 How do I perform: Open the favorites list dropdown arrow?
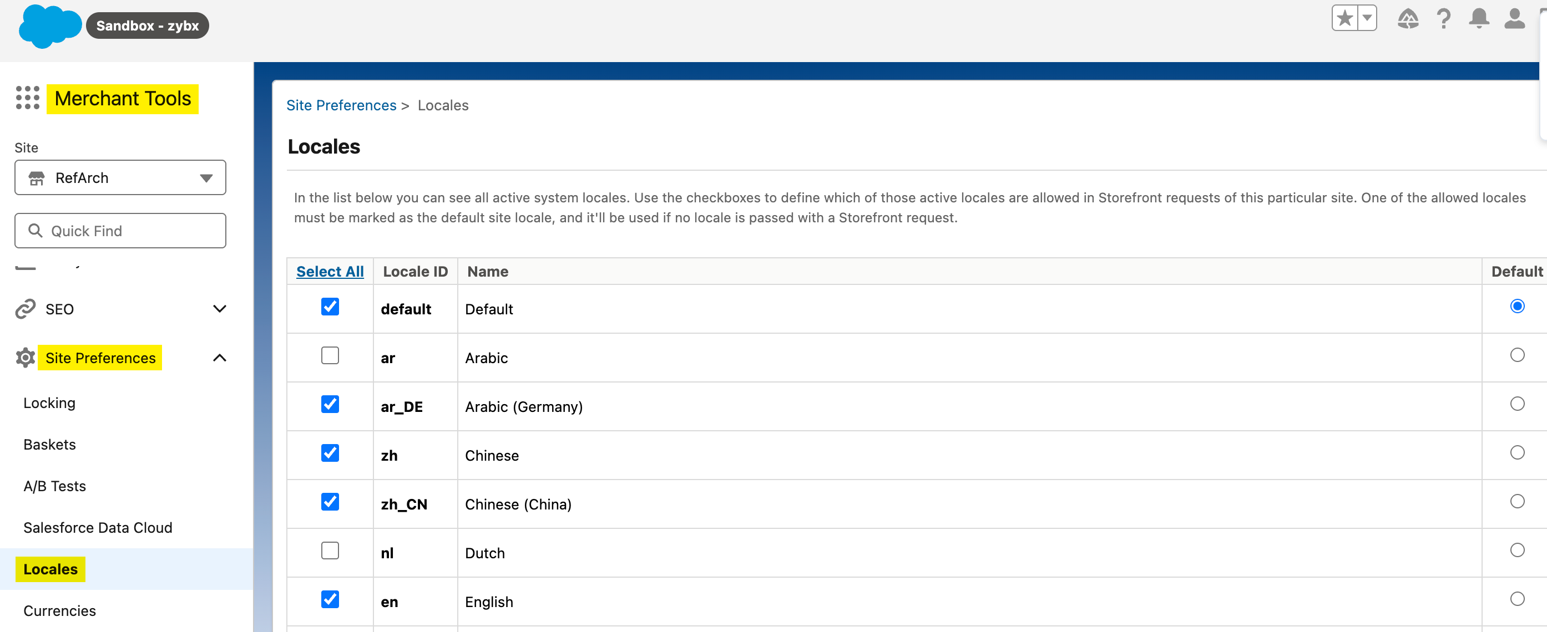[x=1367, y=19]
